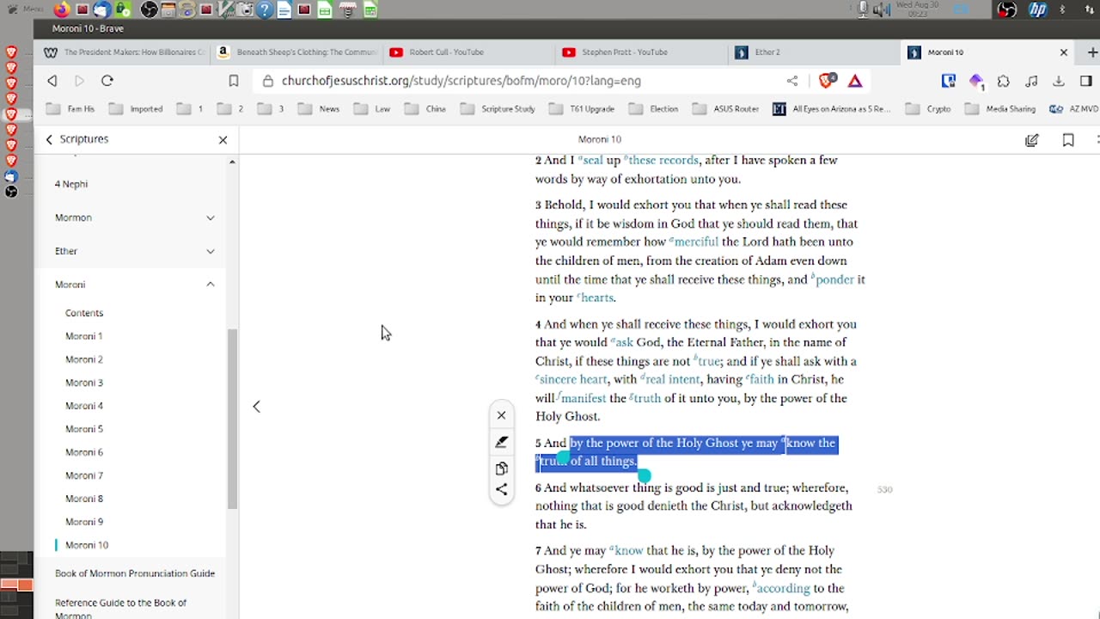Toggle the Brave sidebar panel

(x=1086, y=81)
